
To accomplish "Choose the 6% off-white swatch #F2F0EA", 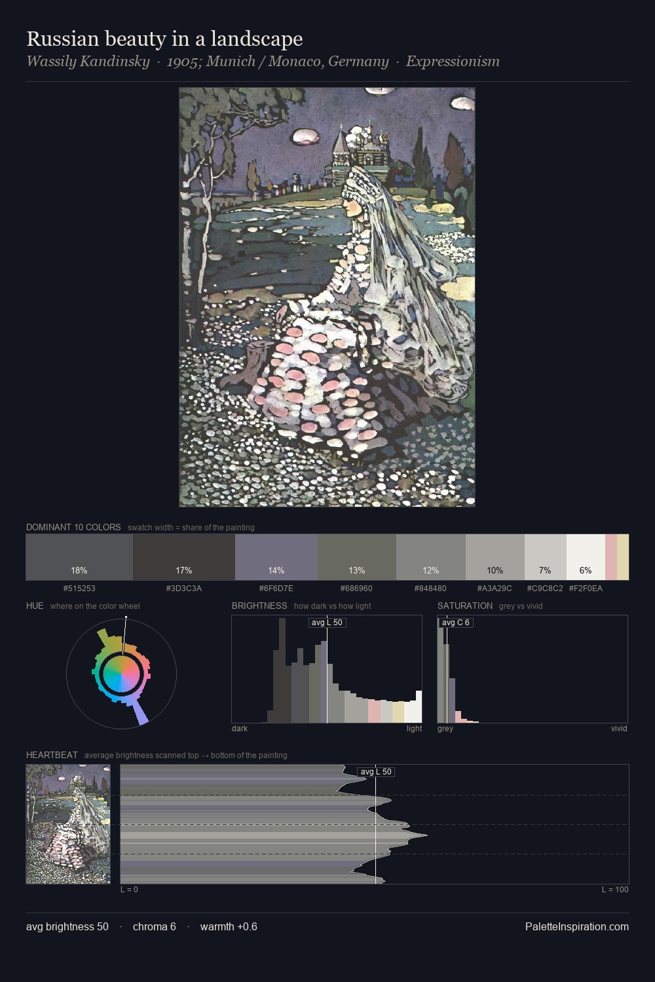I will click(586, 557).
